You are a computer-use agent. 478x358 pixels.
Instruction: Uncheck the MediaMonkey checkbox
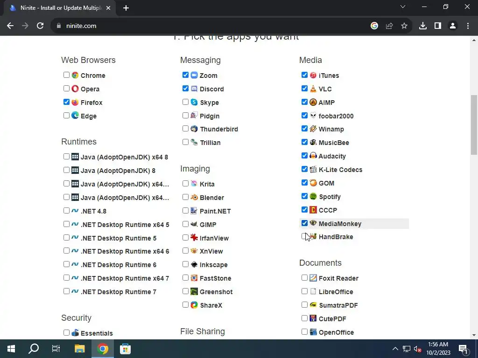coord(304,223)
